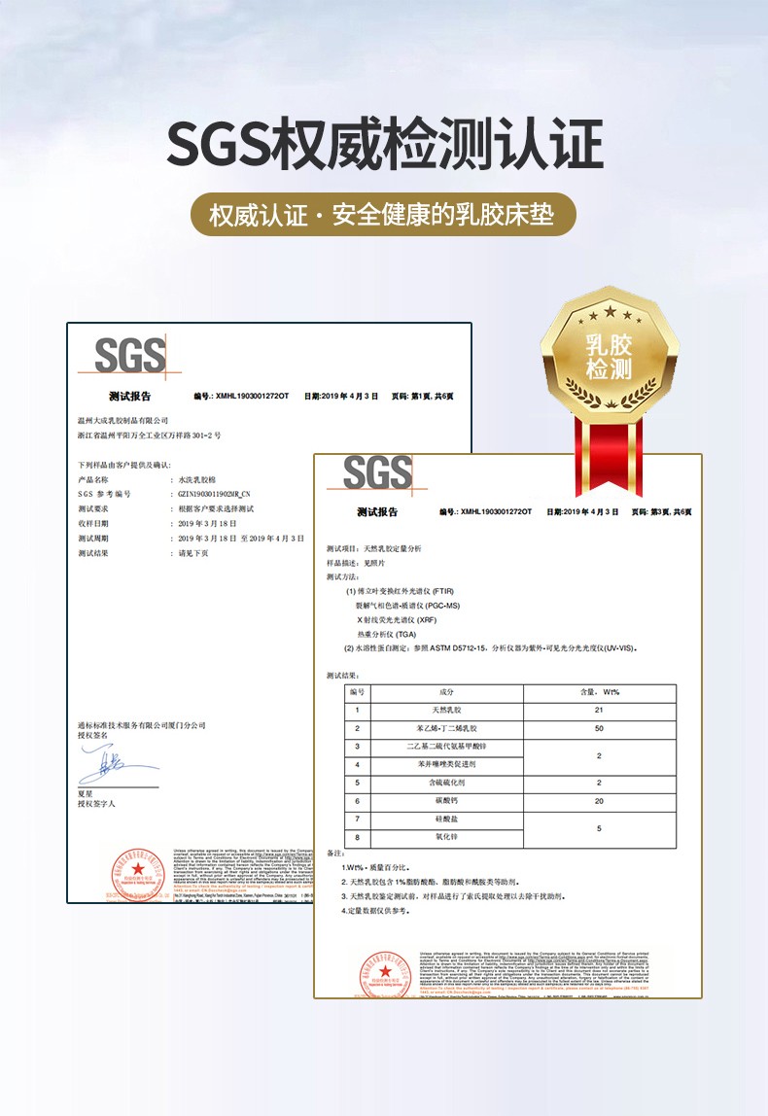Click the SGS logo on the page 3 report
Screen dimensions: 768x1116
pos(377,472)
